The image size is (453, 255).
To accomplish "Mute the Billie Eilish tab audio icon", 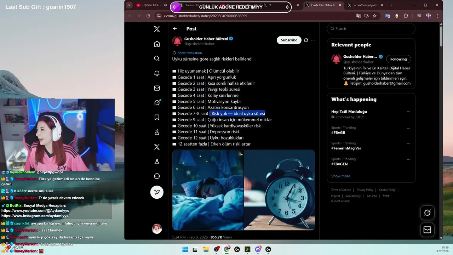I will click(165, 5).
